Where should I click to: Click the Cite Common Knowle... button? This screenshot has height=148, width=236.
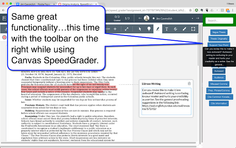(219, 97)
